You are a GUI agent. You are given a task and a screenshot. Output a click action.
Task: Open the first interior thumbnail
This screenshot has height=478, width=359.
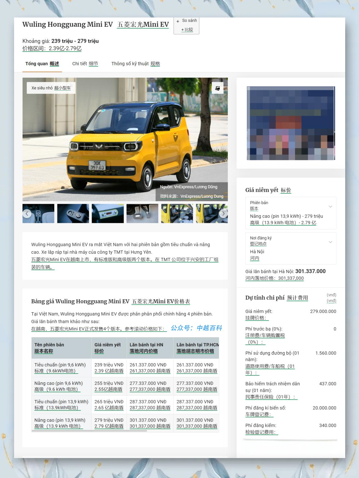(38, 213)
